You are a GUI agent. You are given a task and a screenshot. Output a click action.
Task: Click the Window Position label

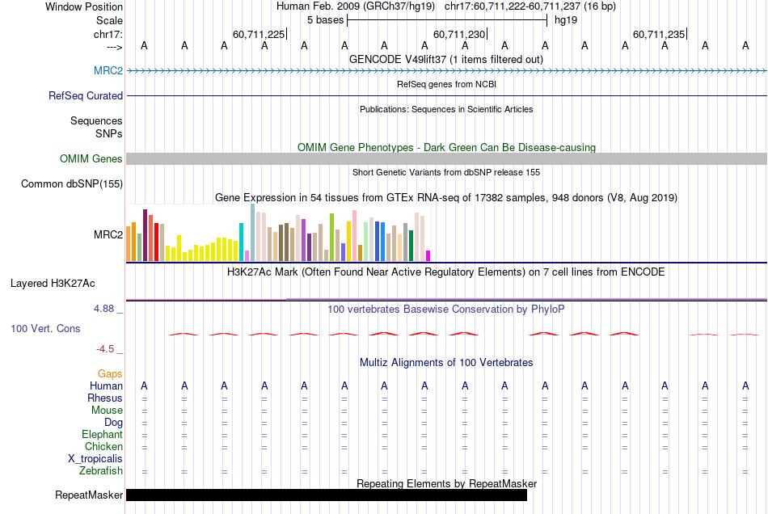tap(84, 6)
